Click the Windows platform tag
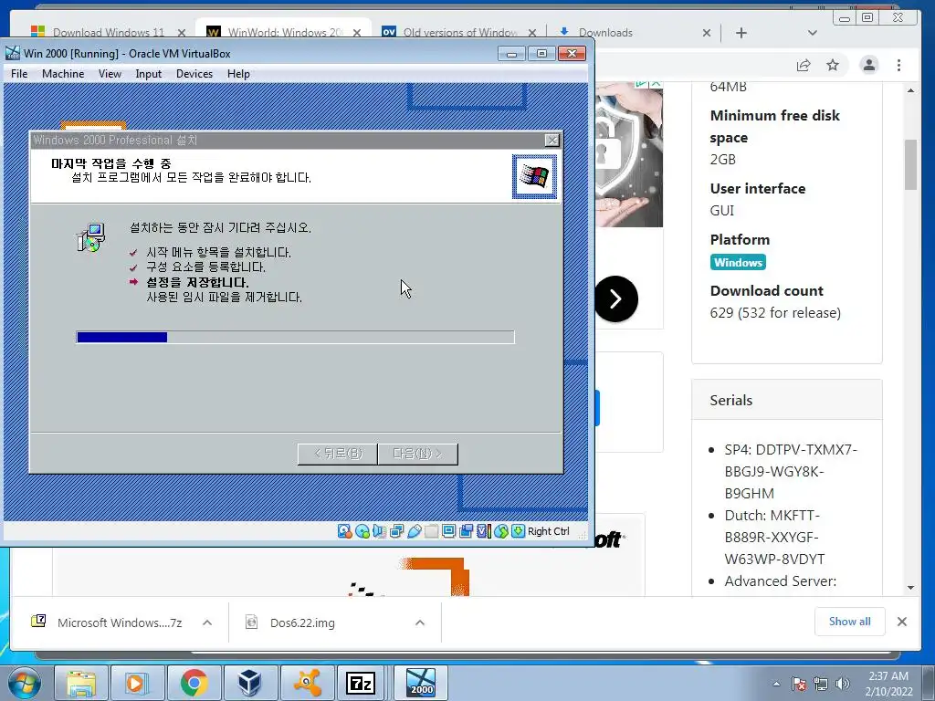 (x=738, y=262)
